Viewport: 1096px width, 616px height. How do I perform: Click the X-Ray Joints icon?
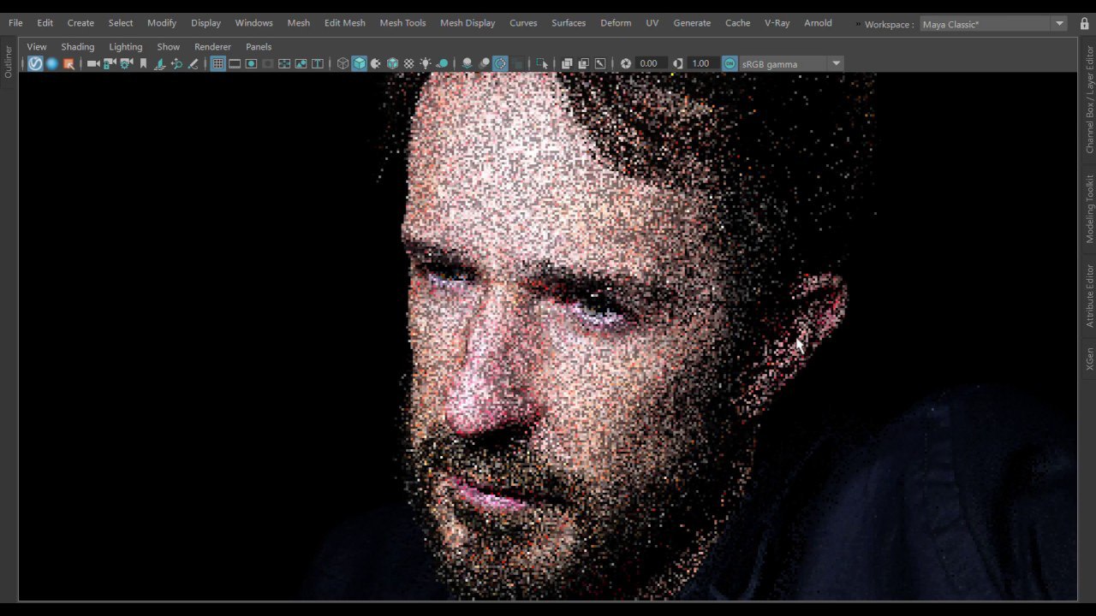pos(600,63)
